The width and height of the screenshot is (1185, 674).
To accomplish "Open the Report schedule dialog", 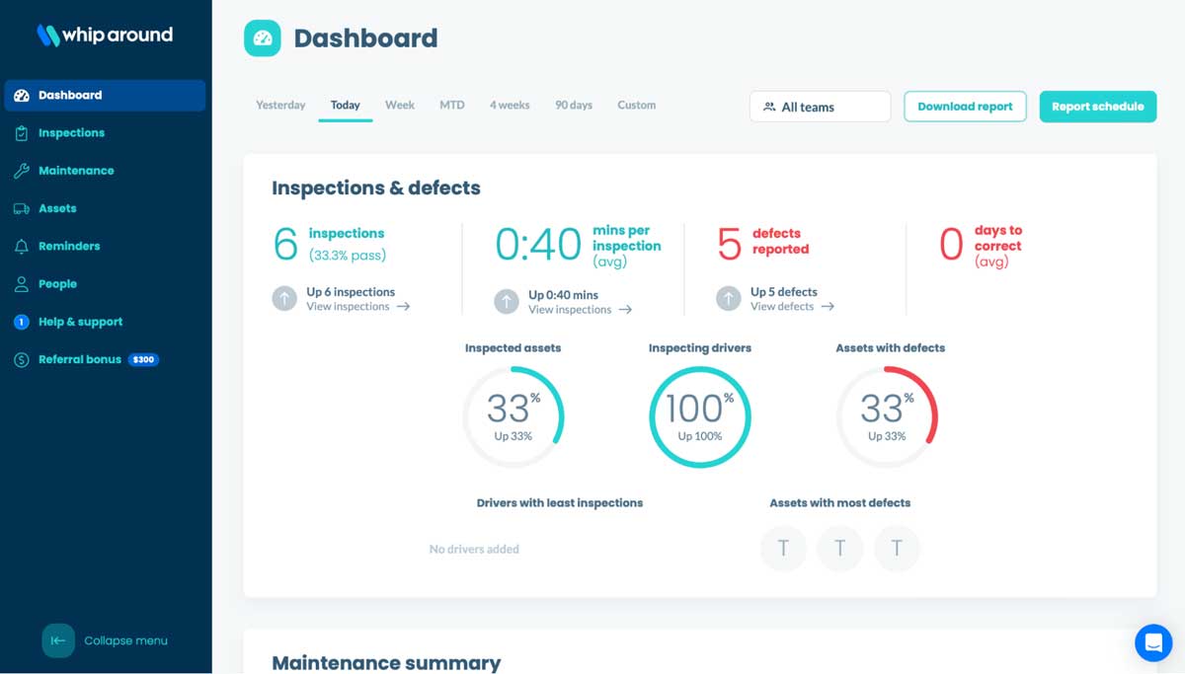I will [x=1097, y=106].
